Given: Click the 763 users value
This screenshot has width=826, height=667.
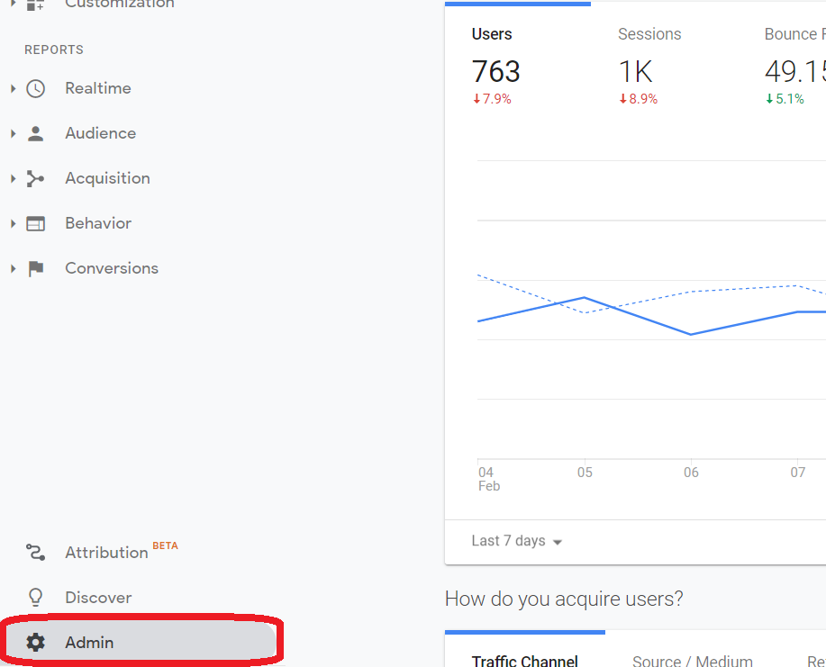Looking at the screenshot, I should point(495,72).
